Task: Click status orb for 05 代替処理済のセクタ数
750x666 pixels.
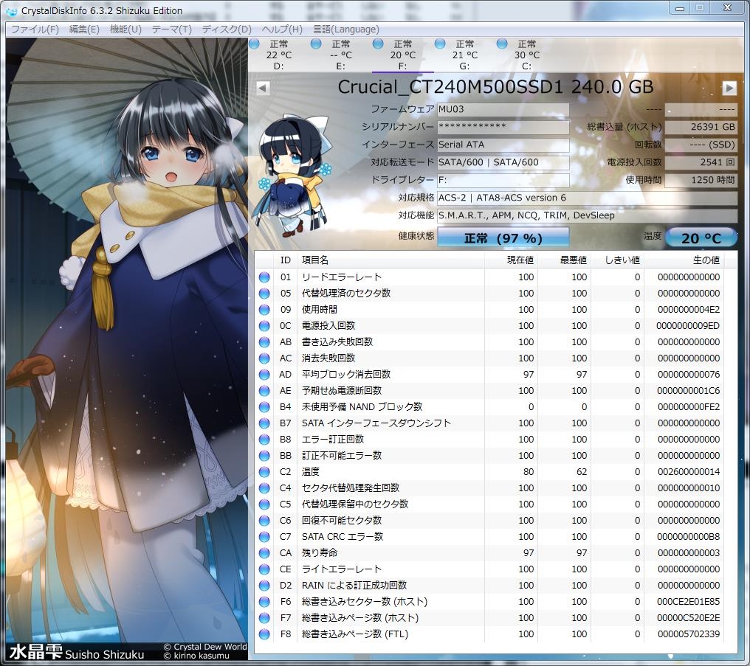Action: click(x=264, y=294)
